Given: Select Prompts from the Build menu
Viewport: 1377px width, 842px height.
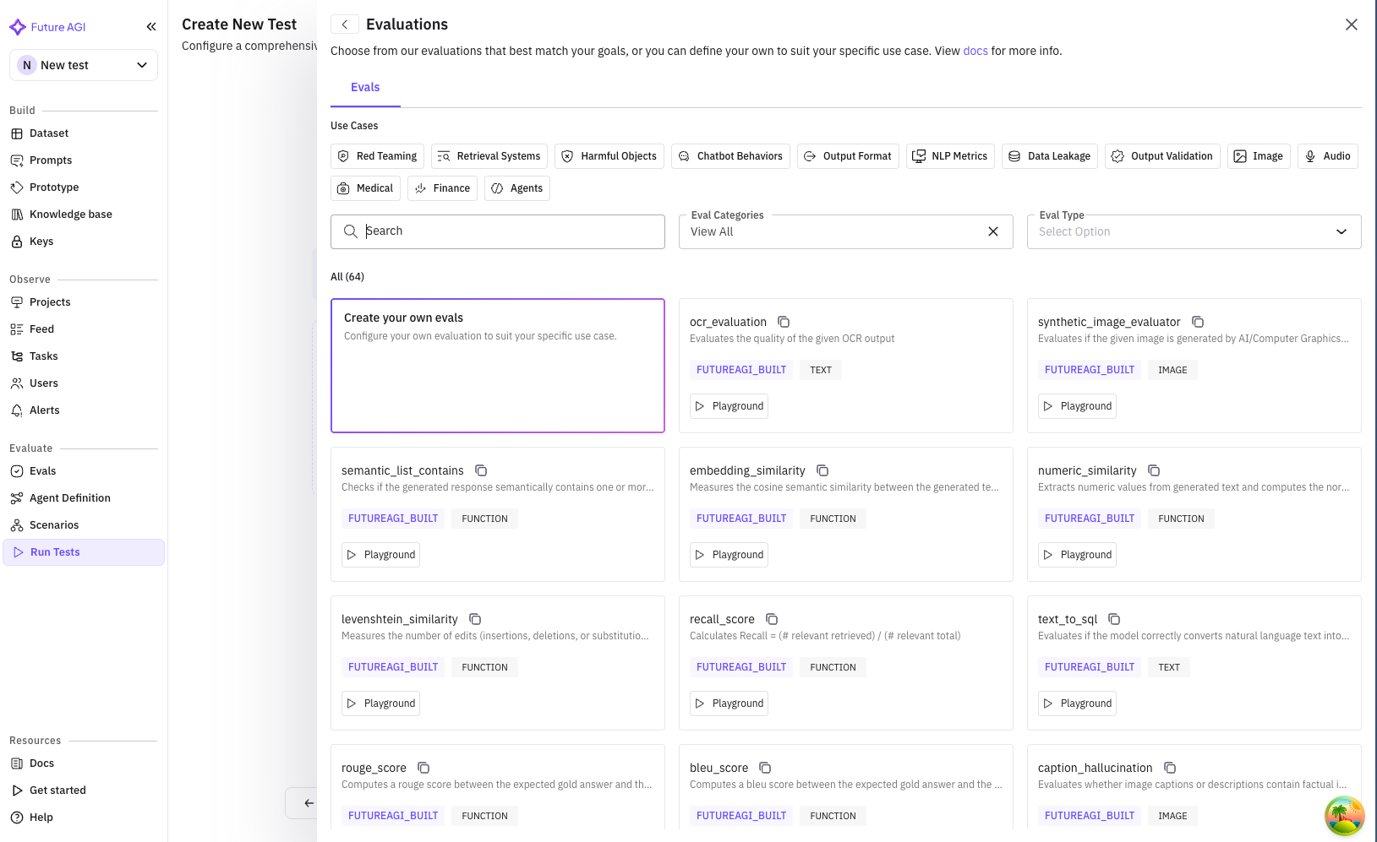Looking at the screenshot, I should coord(51,160).
